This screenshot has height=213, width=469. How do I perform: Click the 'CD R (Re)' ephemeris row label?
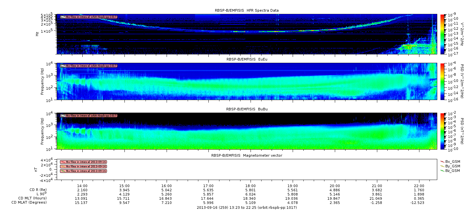(36, 190)
